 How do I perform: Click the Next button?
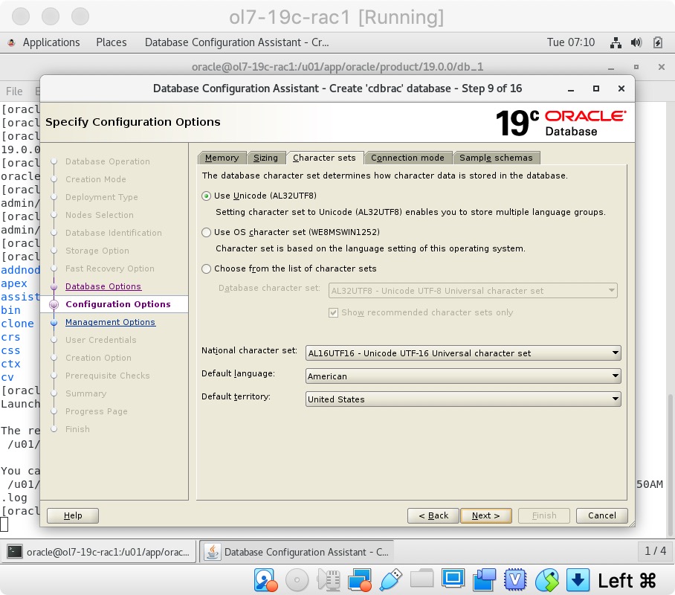click(486, 515)
